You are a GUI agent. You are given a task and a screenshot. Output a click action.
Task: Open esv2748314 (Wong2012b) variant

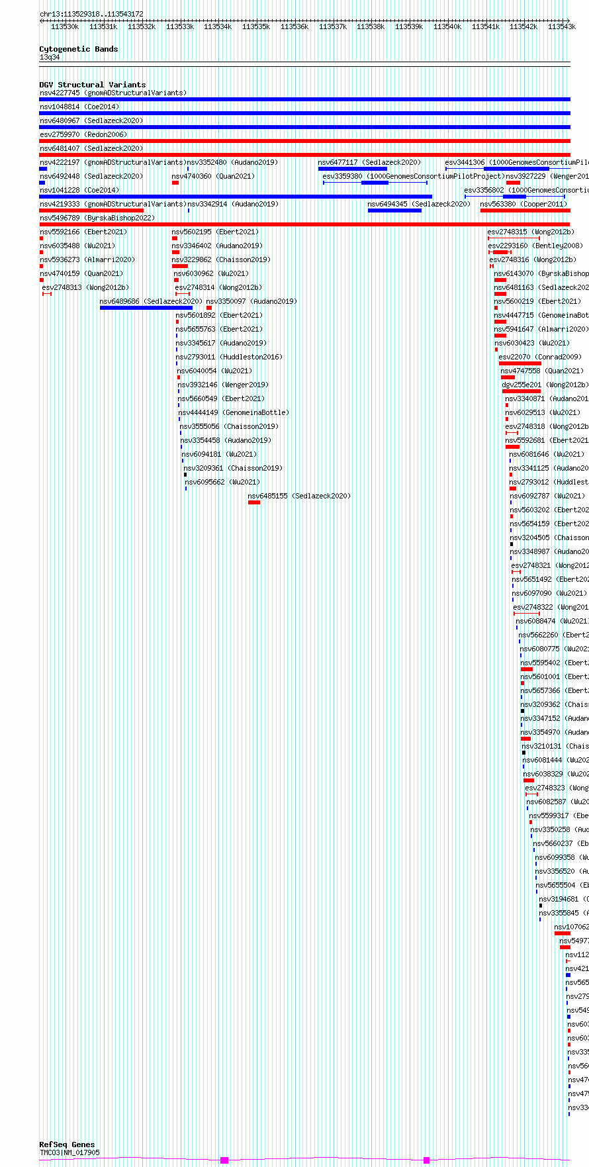[218, 287]
